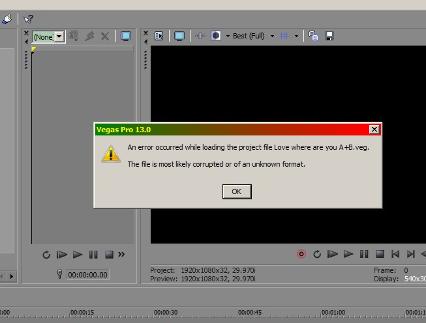Click the preview panel collapse arrow
426x323 pixels.
pos(145,42)
